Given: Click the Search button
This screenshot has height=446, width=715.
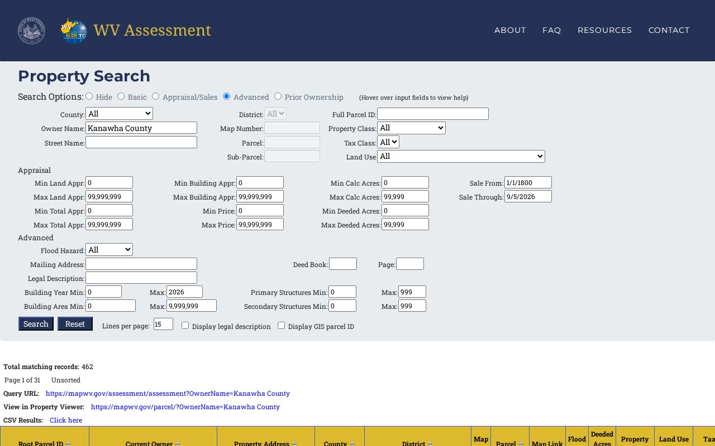Looking at the screenshot, I should coord(36,324).
